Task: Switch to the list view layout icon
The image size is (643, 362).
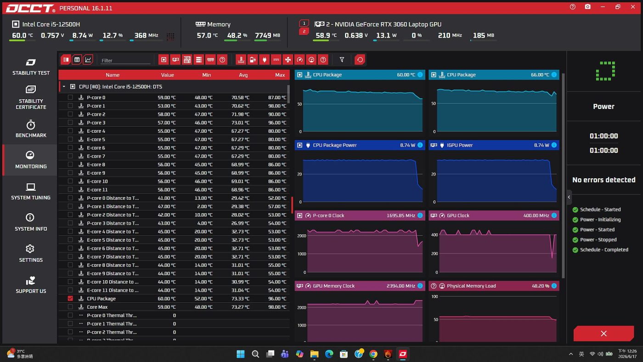Action: pyautogui.click(x=66, y=60)
